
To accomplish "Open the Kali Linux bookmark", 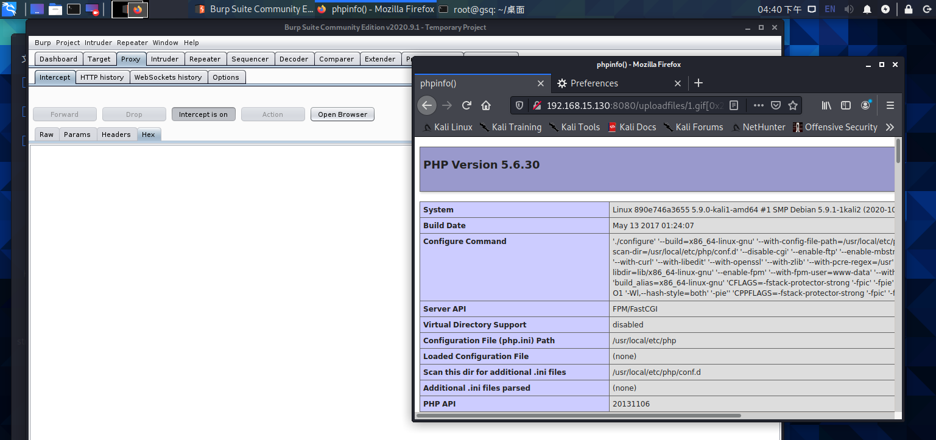I will point(446,127).
